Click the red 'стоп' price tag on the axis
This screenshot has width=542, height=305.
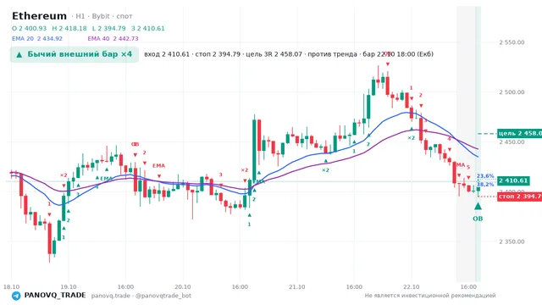pos(519,197)
